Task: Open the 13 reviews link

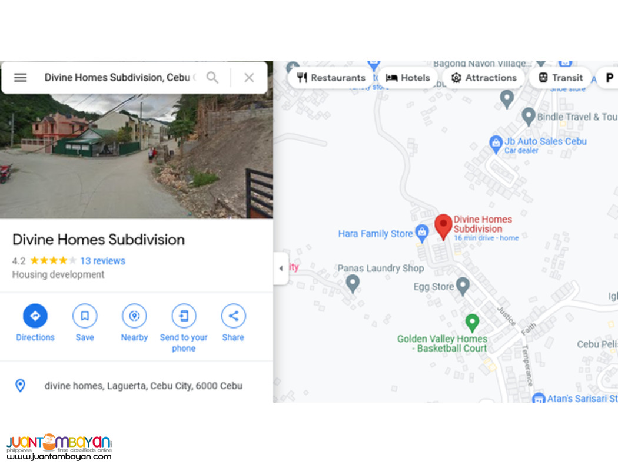Action: (102, 261)
